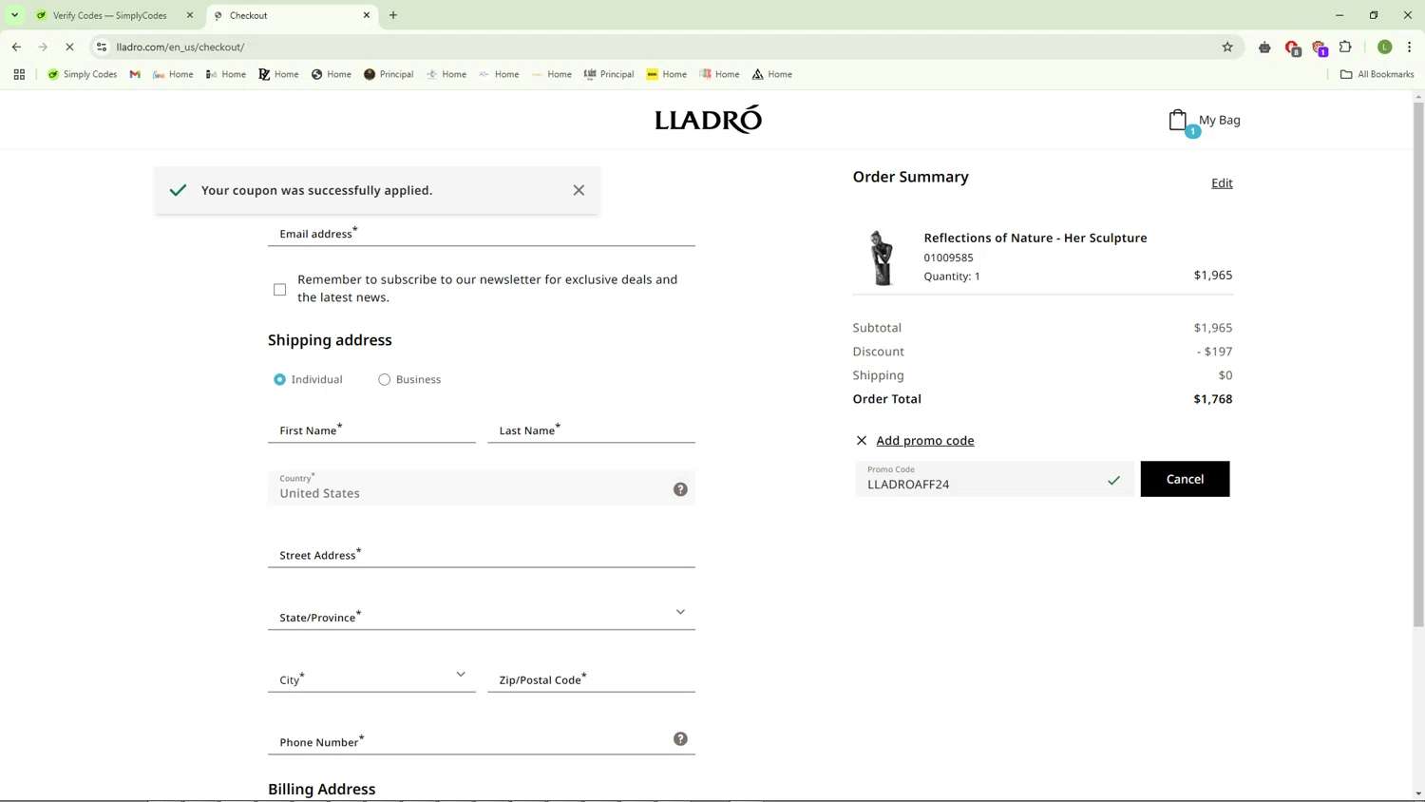Screen dimensions: 1425x802
Task: Switch to the Checkout tab
Action: (x=292, y=15)
